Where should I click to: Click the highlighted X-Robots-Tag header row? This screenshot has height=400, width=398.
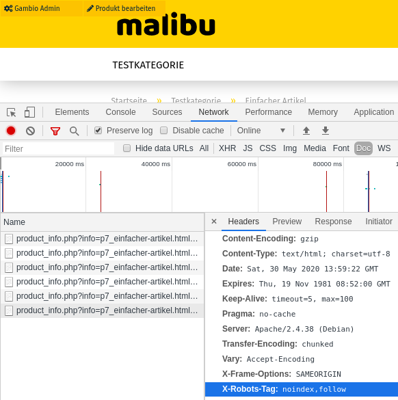pyautogui.click(x=302, y=389)
